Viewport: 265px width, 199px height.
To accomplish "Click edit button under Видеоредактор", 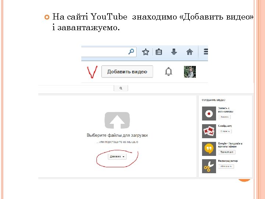I will 226,167.
